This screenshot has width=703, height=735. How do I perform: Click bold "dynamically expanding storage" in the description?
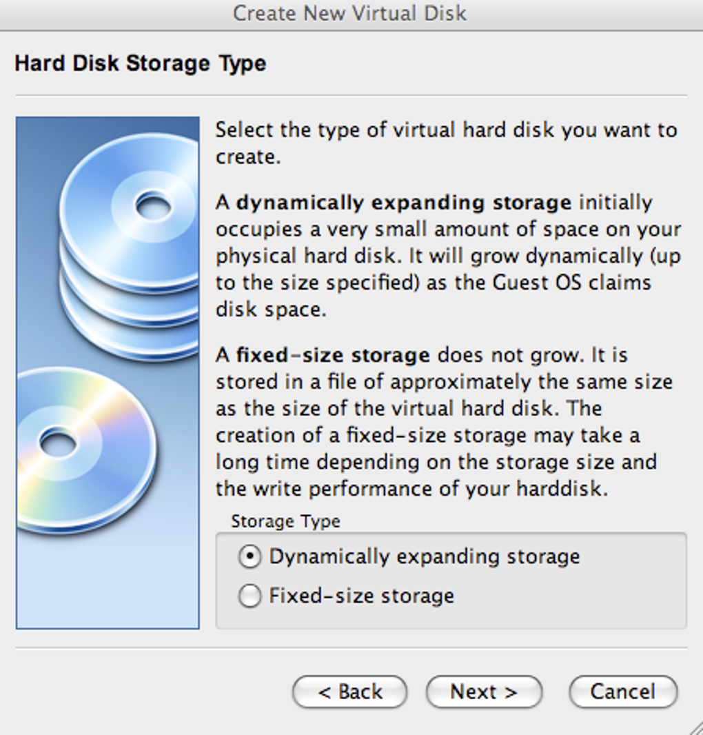[x=404, y=203]
